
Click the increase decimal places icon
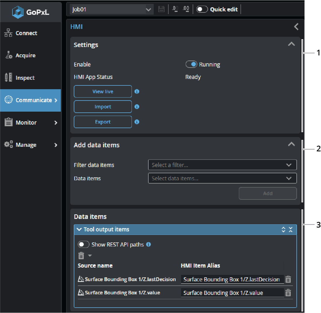coord(186,9)
